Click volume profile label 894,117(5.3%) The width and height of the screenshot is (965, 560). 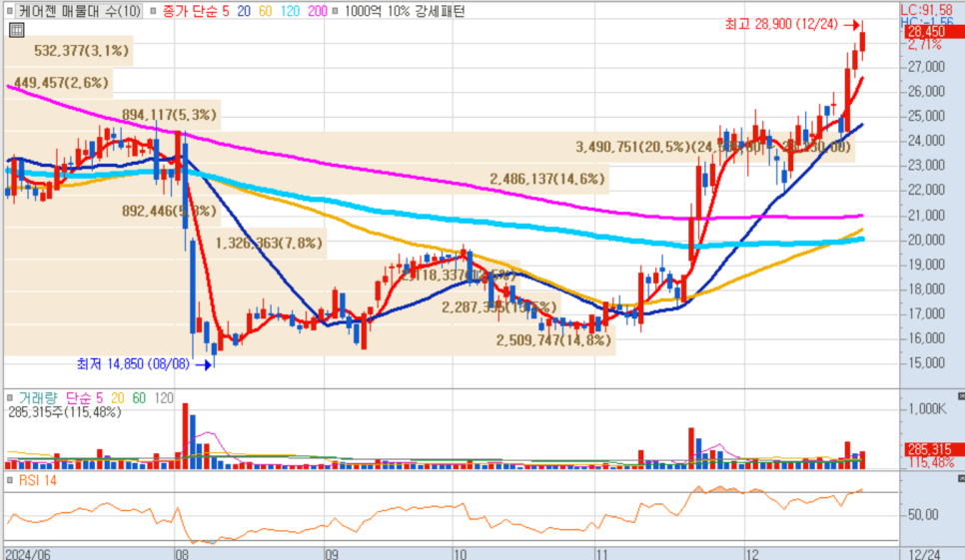169,115
